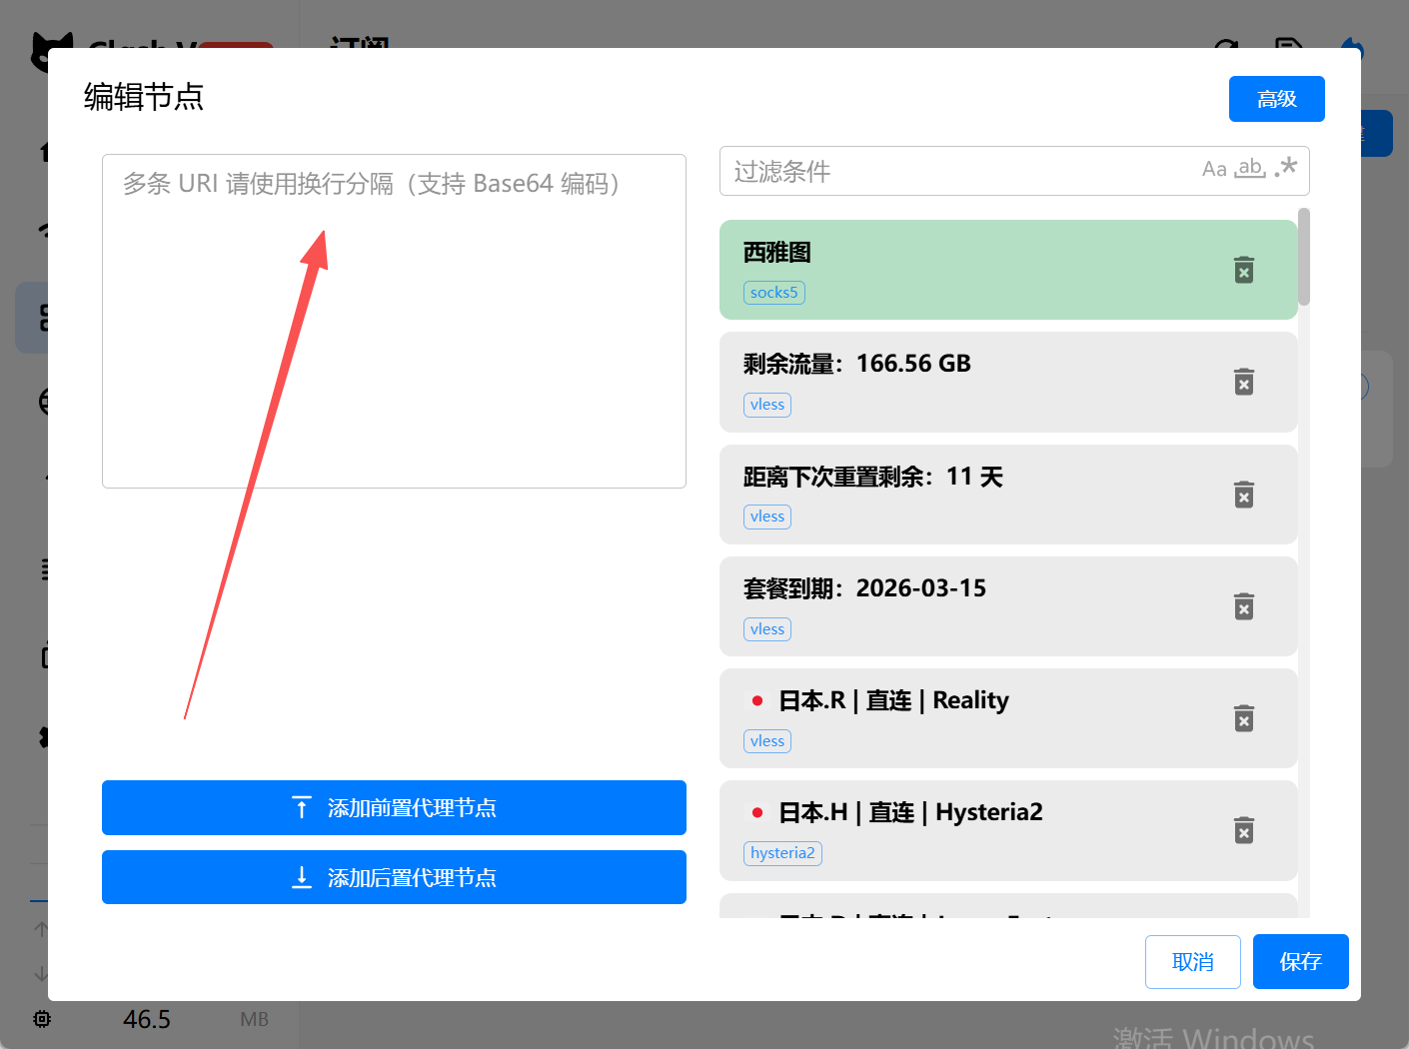Delete the 西雅图 socks5 node
This screenshot has height=1049, width=1409.
(1243, 270)
